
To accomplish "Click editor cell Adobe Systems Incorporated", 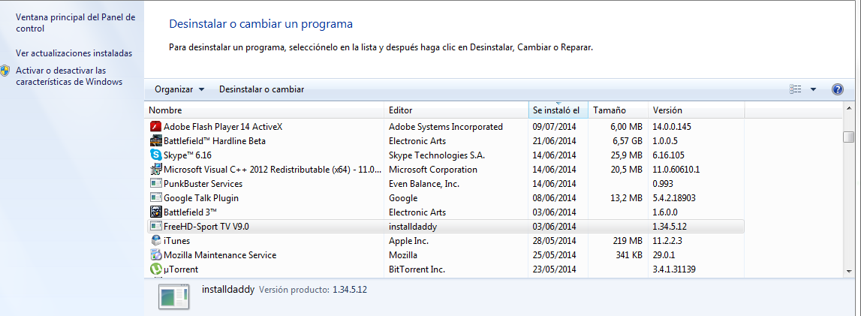I will coord(445,127).
